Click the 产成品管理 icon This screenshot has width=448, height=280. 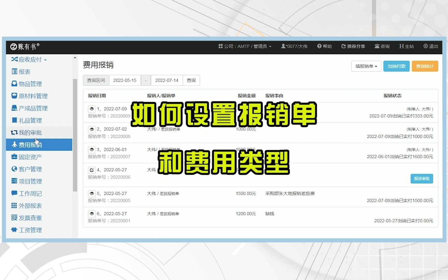tap(14, 108)
